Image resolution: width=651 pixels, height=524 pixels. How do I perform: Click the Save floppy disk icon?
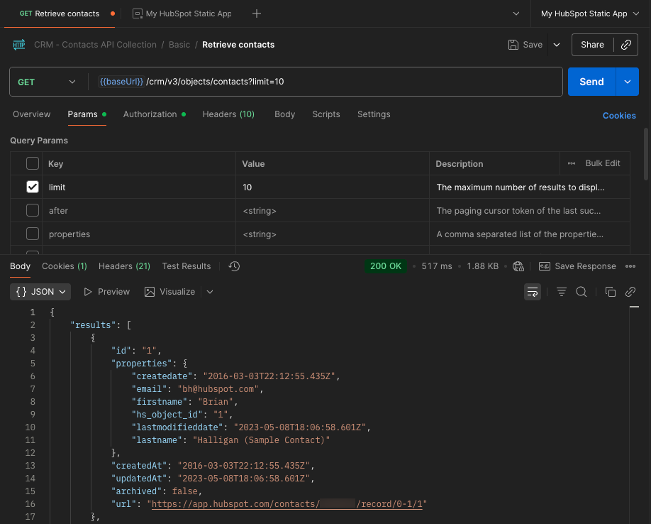(513, 45)
